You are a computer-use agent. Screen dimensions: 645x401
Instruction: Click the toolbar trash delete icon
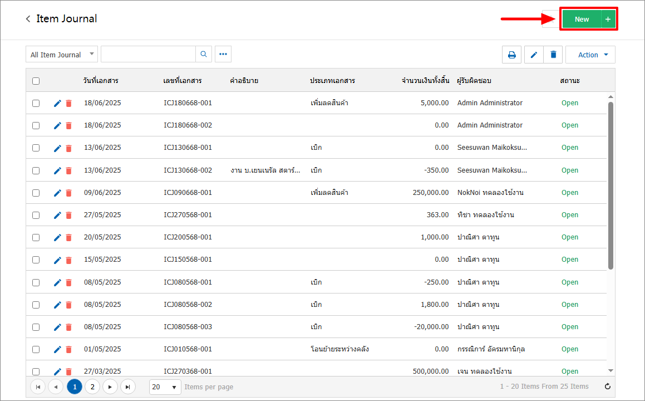coord(553,55)
